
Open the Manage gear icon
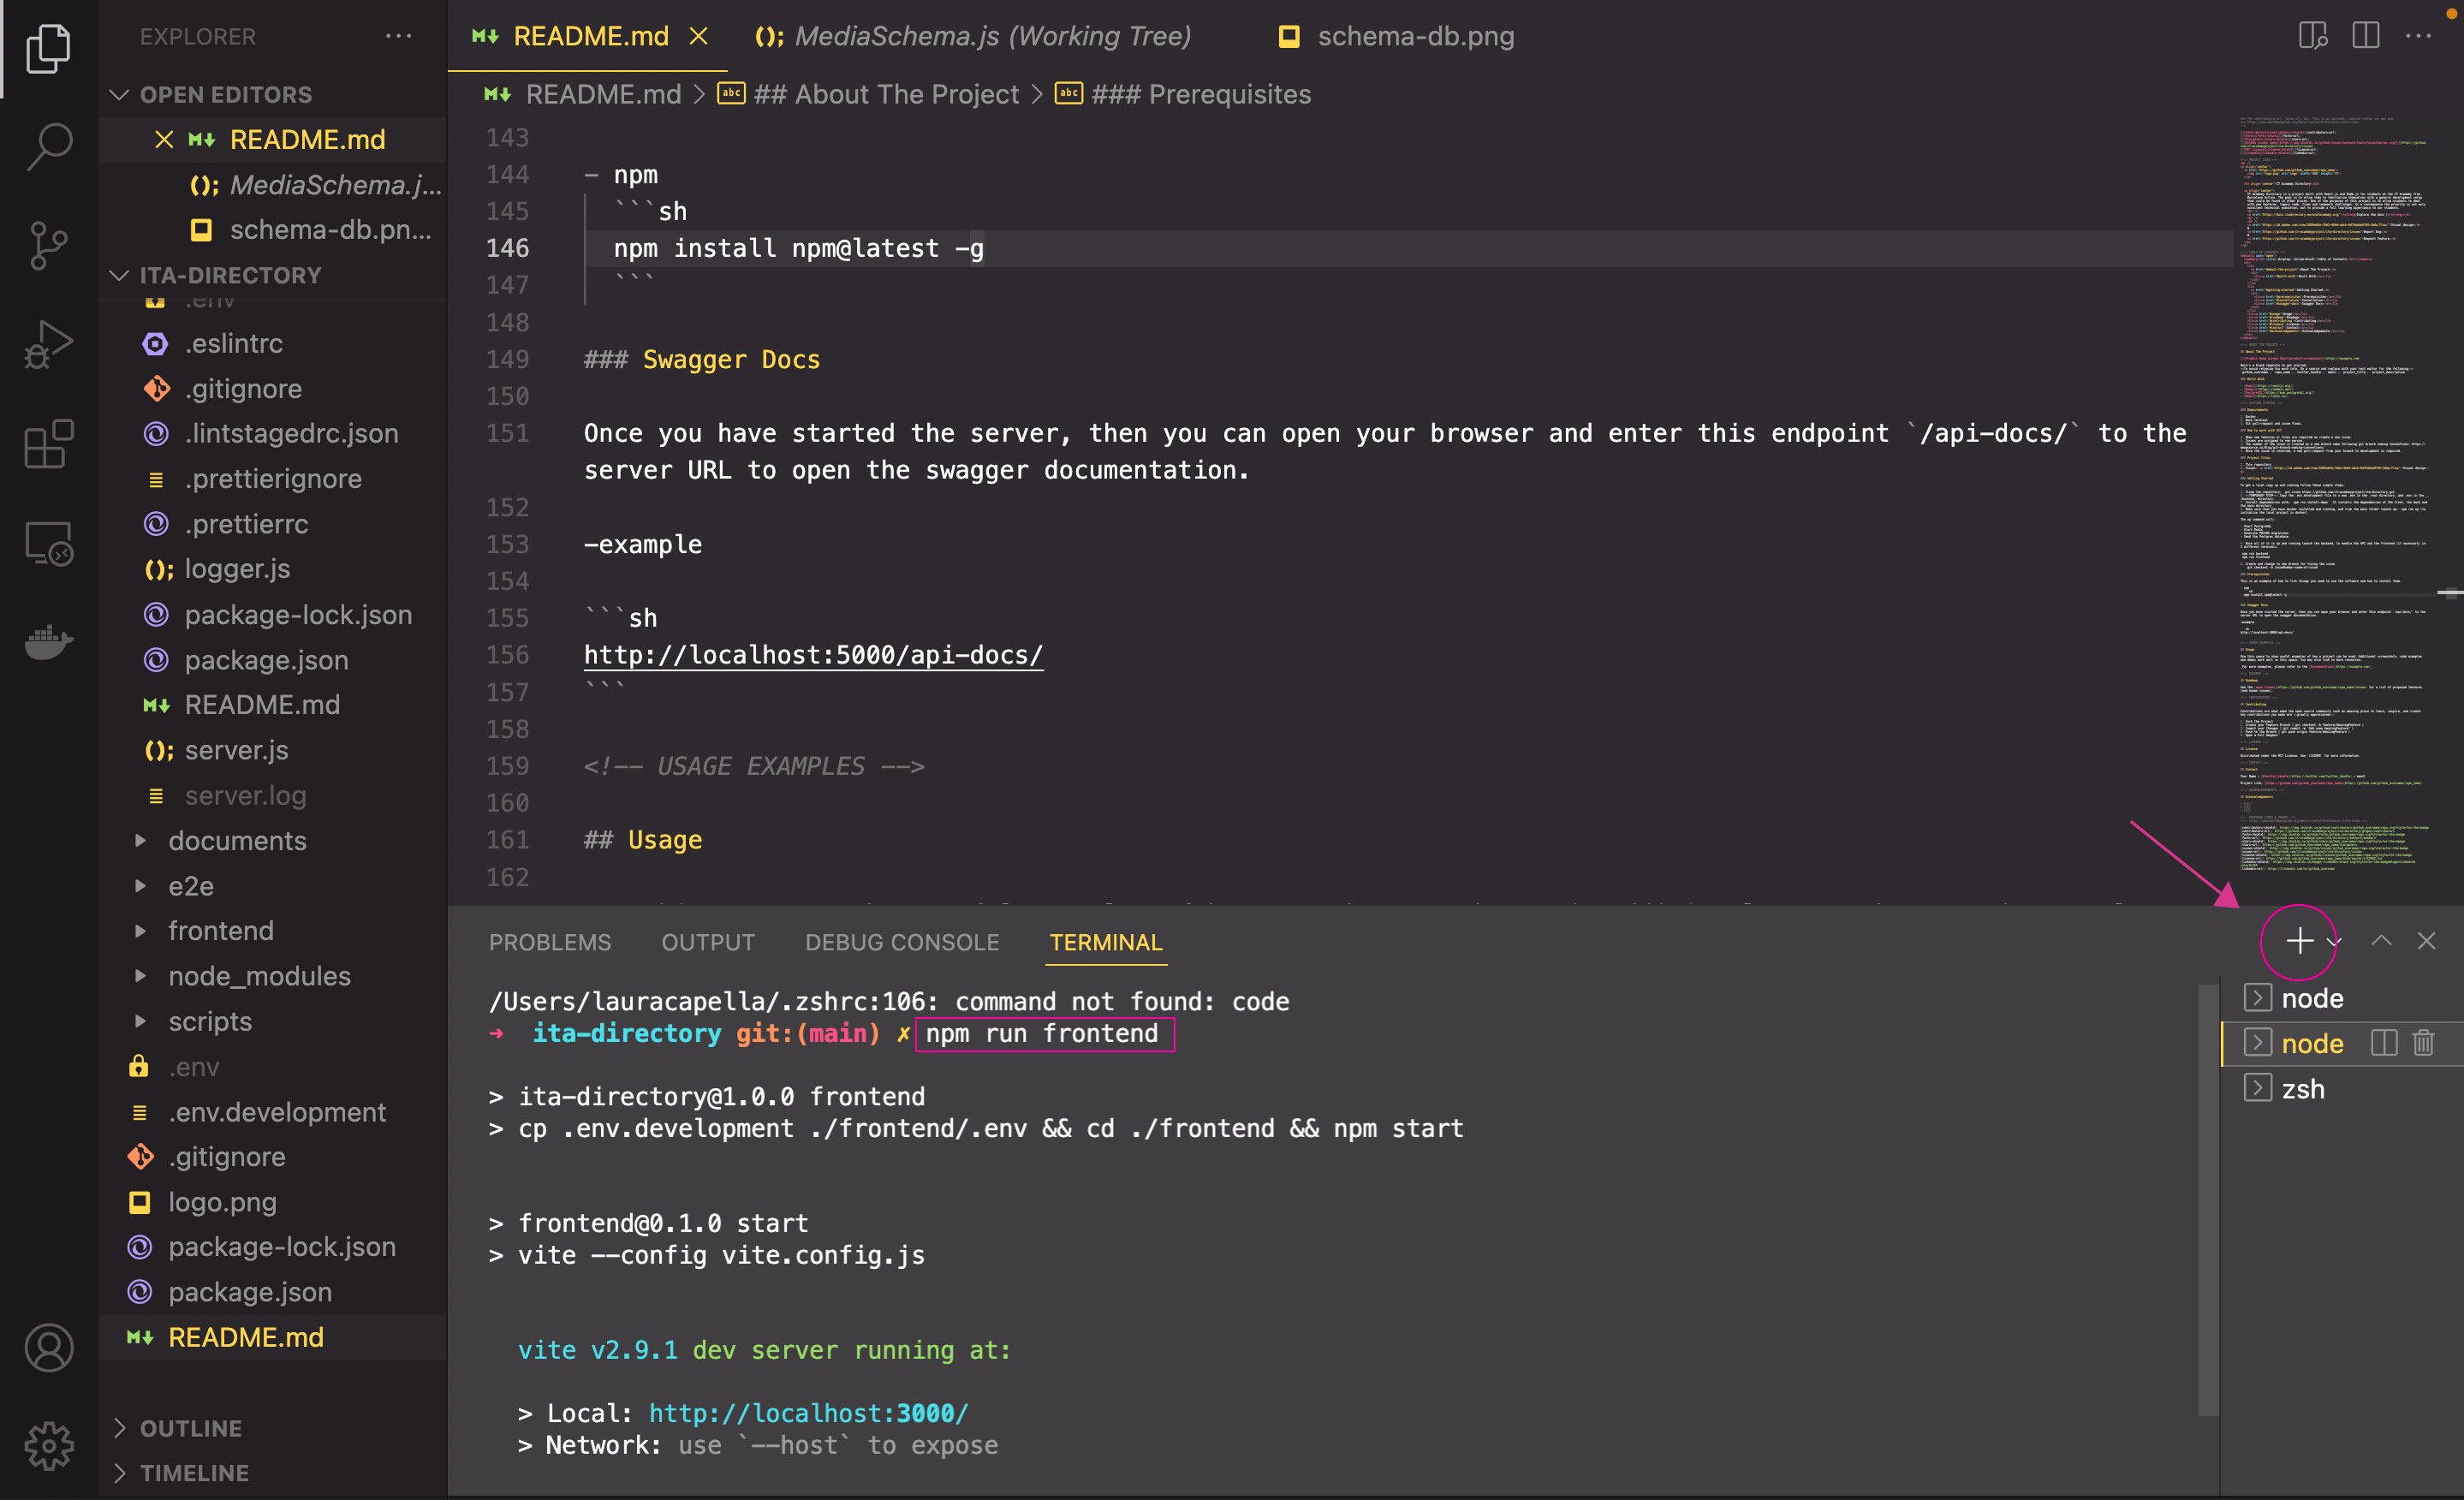coord(48,1446)
